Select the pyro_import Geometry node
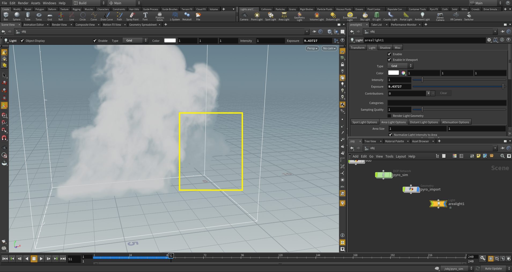The width and height of the screenshot is (512, 272). point(411,189)
